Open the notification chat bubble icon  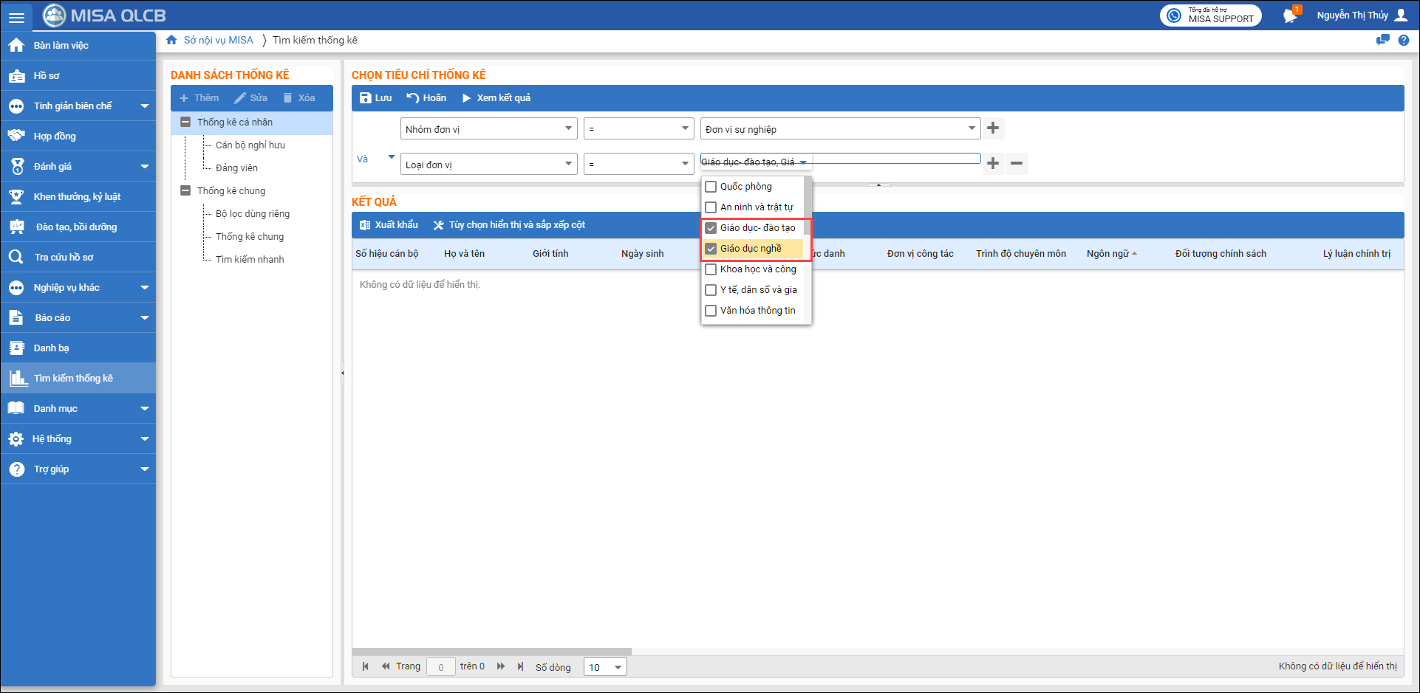[1290, 15]
